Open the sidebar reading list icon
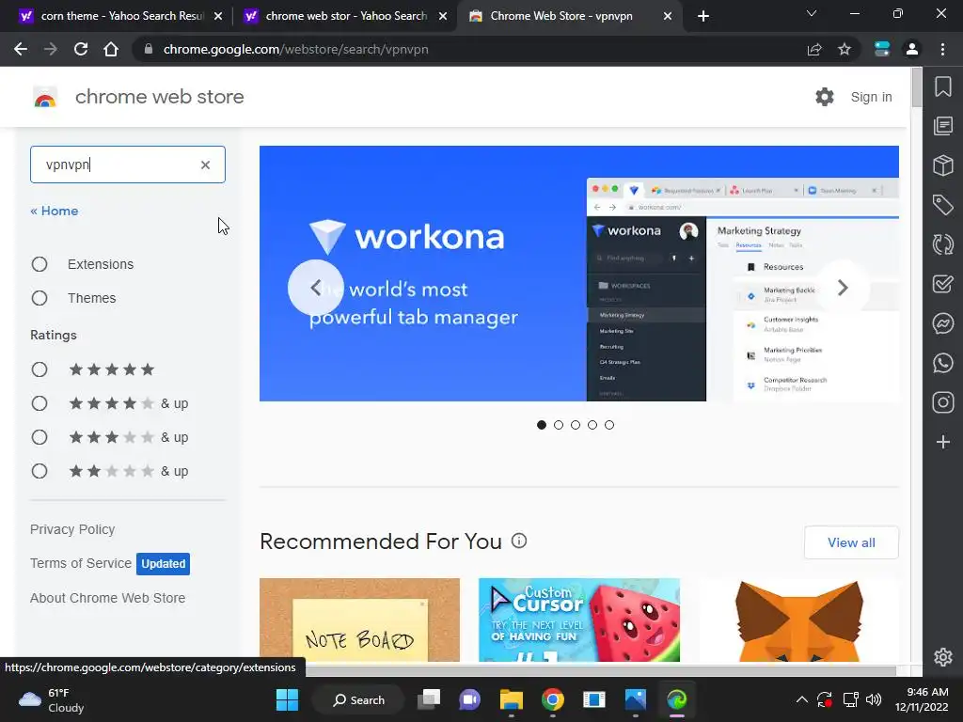The height and width of the screenshot is (722, 963). pos(942,126)
